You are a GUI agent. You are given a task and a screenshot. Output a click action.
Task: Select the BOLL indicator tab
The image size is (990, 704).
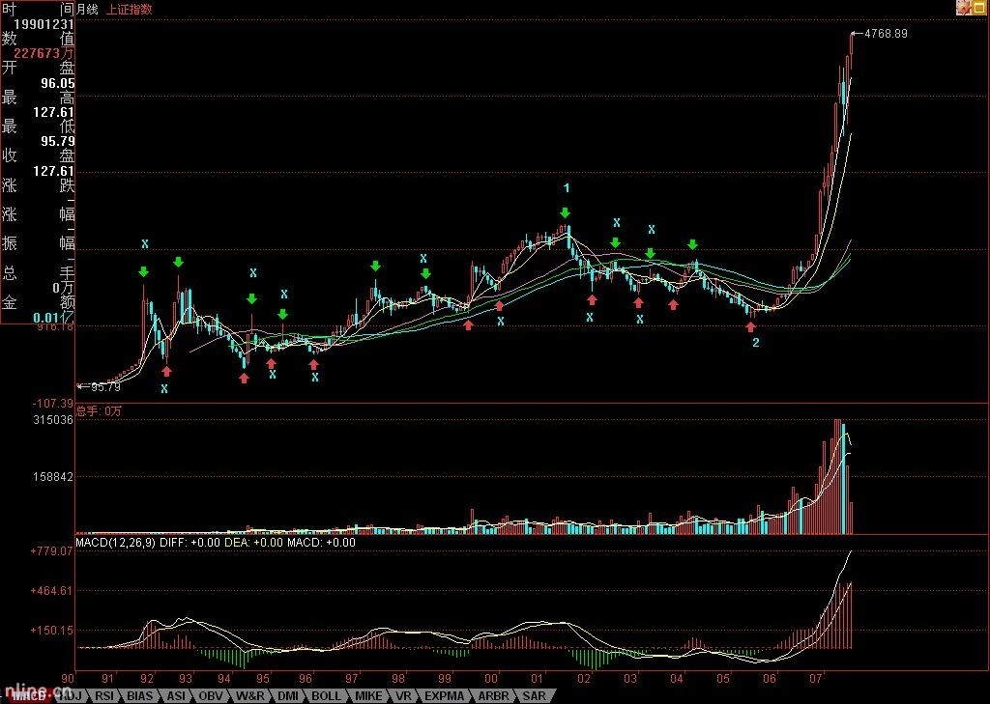coord(327,696)
